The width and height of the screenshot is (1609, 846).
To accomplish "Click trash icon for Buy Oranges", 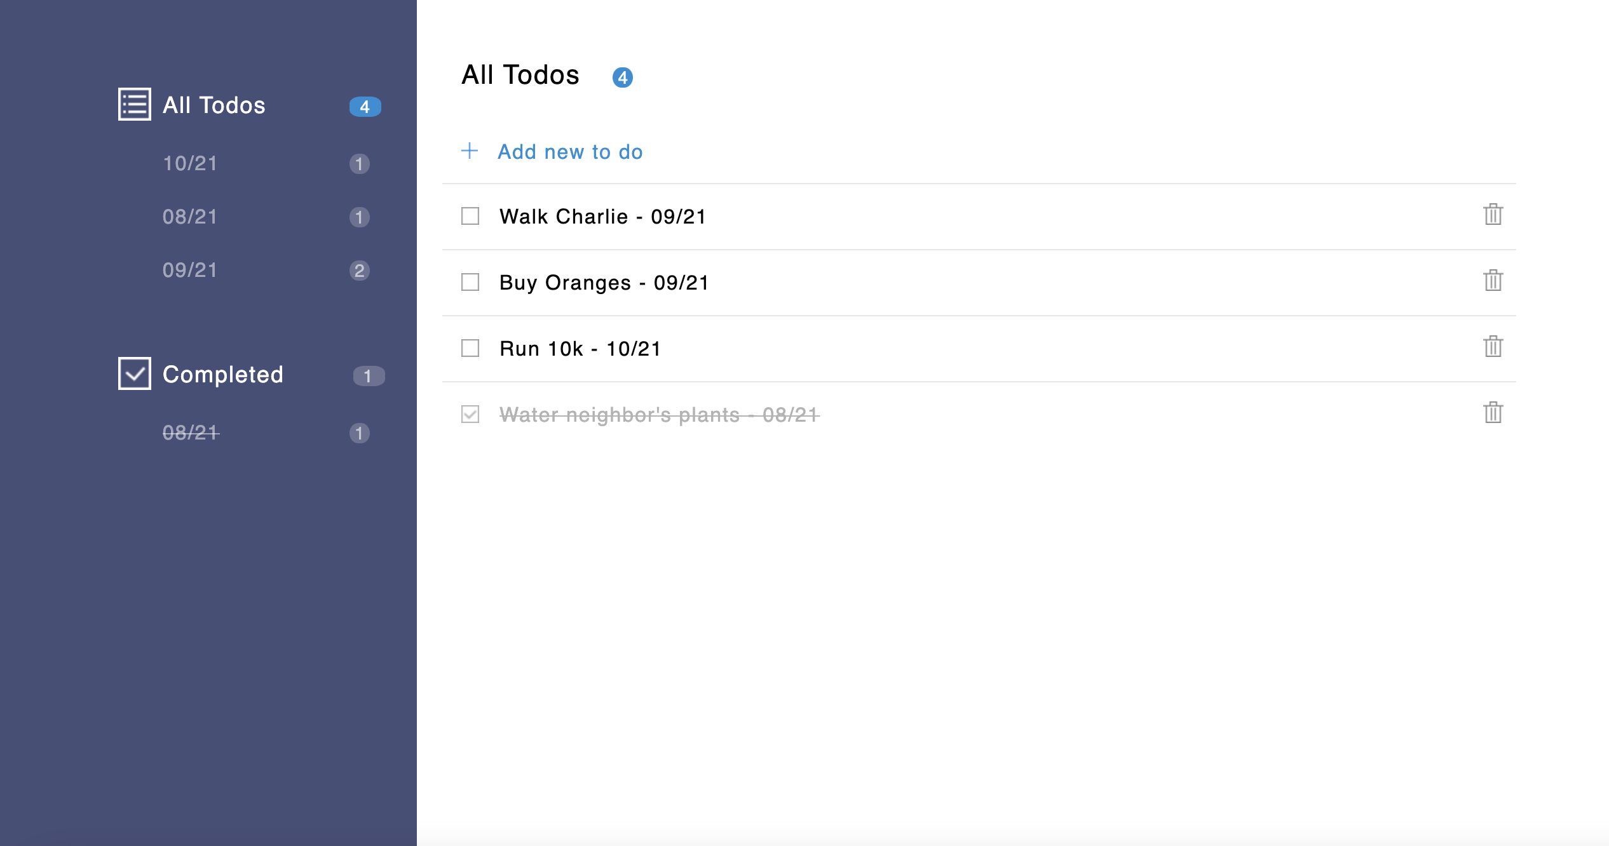I will coord(1493,281).
